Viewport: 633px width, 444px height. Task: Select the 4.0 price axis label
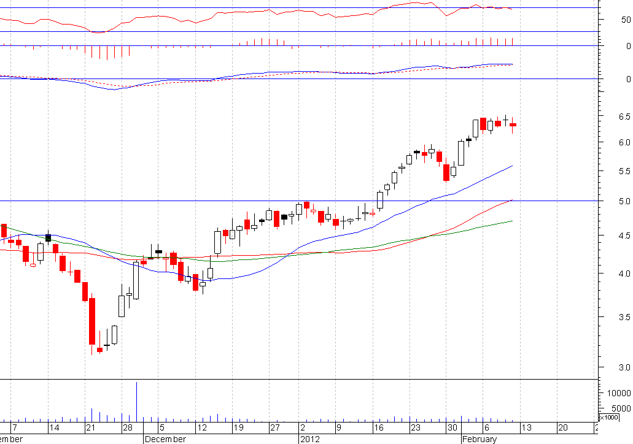click(x=624, y=274)
